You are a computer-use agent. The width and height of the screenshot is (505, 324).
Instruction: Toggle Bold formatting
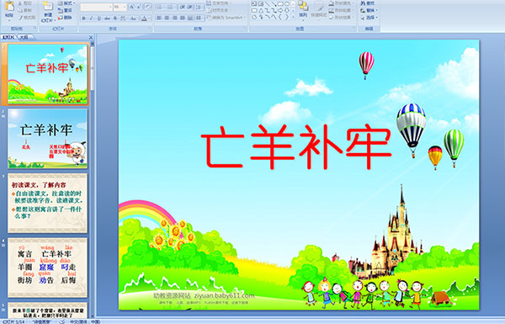[x=83, y=19]
